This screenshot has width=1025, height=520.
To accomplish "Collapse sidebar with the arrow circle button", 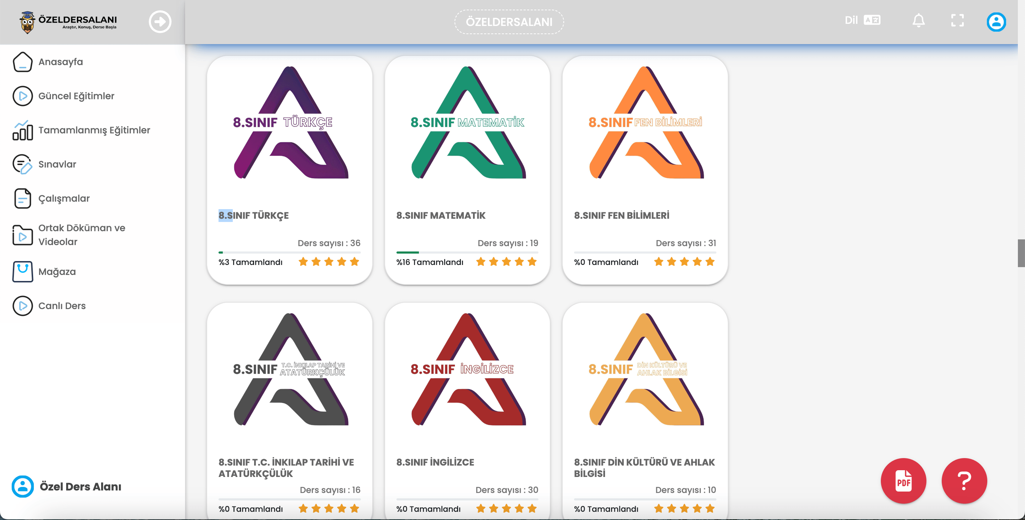I will [x=160, y=22].
